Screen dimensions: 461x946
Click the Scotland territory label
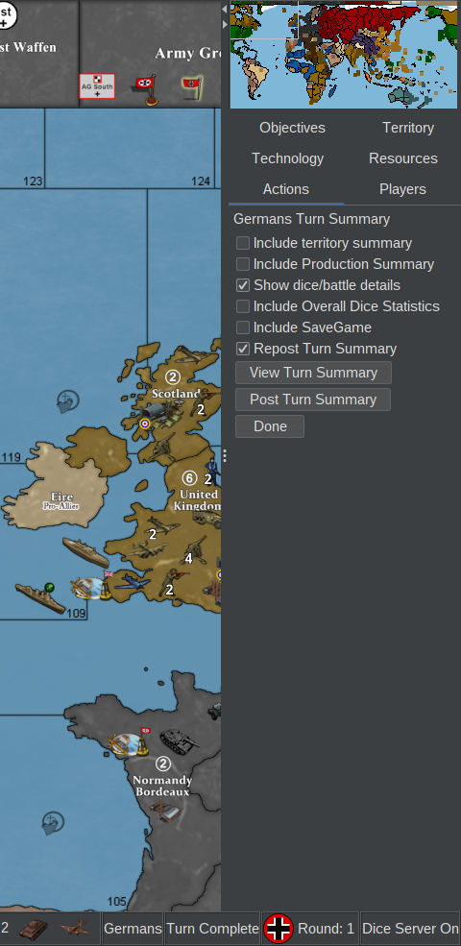176,394
